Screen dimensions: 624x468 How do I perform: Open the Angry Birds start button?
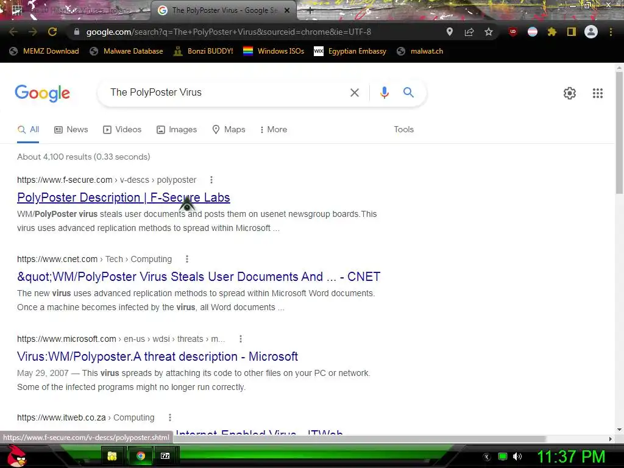click(x=16, y=456)
